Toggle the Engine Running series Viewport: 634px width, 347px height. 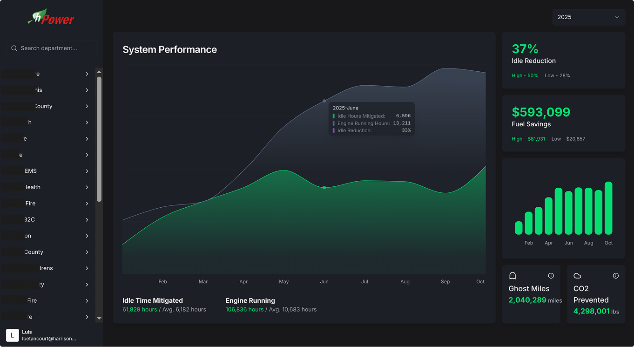coord(250,300)
